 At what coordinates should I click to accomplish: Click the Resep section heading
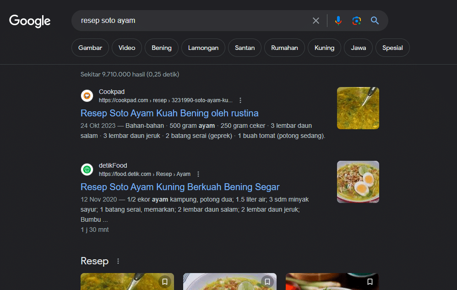coord(94,261)
